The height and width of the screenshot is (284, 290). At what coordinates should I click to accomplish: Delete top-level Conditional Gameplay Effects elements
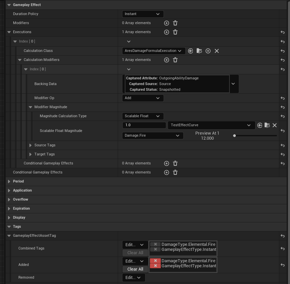click(x=175, y=172)
